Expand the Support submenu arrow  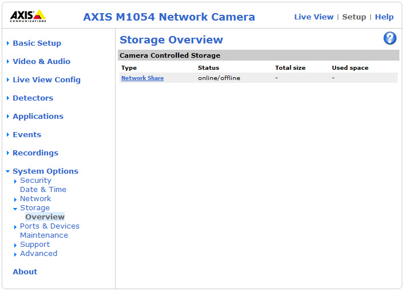[x=15, y=246]
